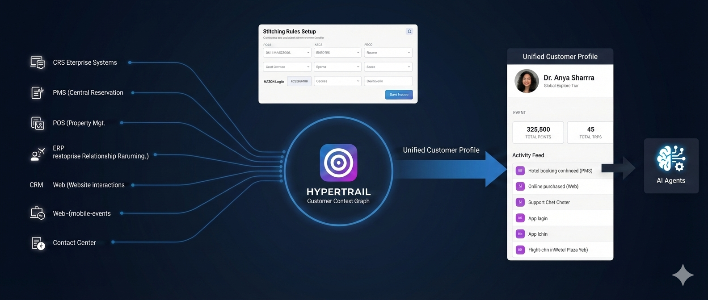Click the 45 total trips card
Image resolution: width=708 pixels, height=300 pixels.
(x=590, y=133)
